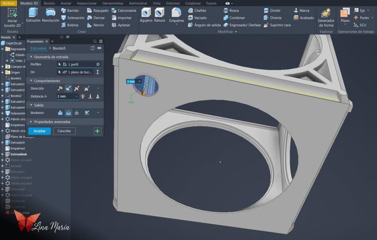The width and height of the screenshot is (377, 240).
Task: Select the SCU coordinate system tool
Action: tap(360, 25)
